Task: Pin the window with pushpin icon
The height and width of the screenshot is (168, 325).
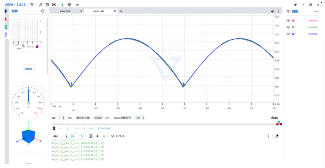Action: pyautogui.click(x=296, y=5)
